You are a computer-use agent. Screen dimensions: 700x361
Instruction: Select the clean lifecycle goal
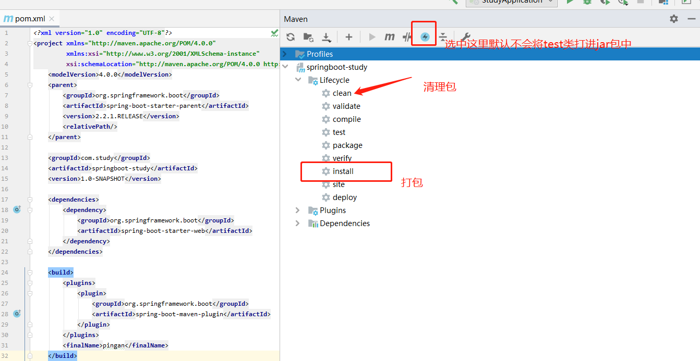[x=342, y=93]
